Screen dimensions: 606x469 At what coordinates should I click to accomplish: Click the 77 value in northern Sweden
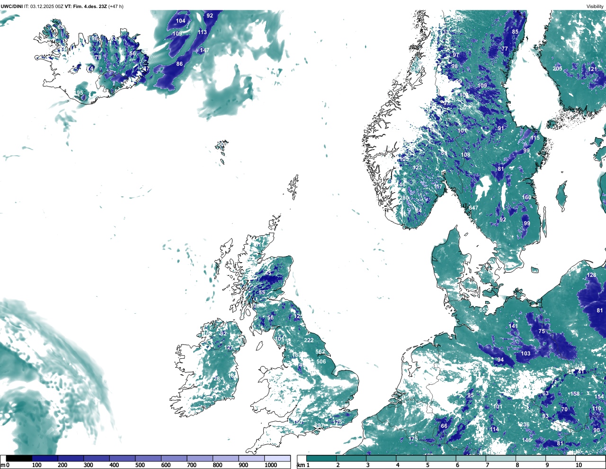pos(505,49)
